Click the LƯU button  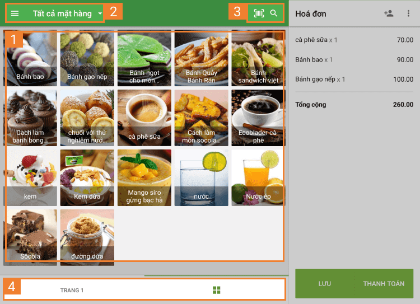(x=325, y=284)
